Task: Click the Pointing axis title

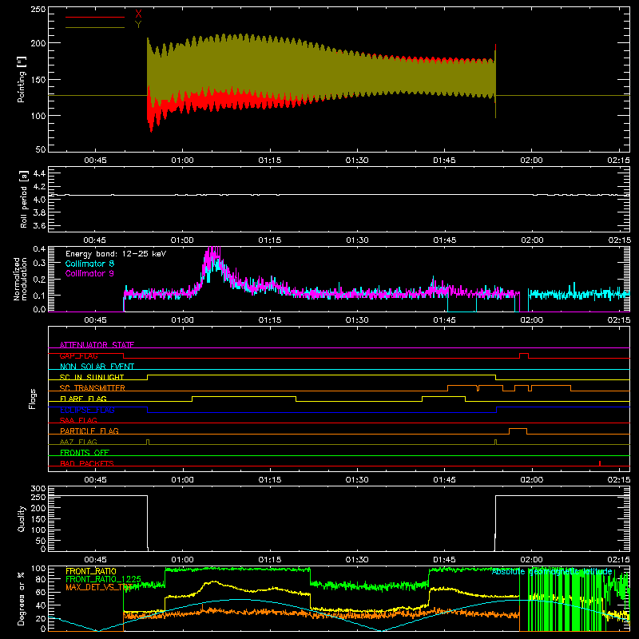Action: tap(22, 79)
